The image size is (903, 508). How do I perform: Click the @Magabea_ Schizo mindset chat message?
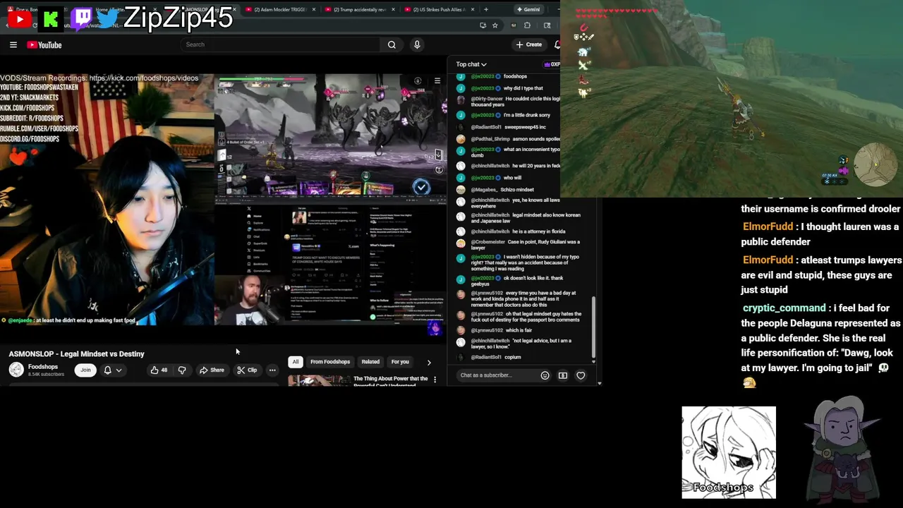(502, 189)
